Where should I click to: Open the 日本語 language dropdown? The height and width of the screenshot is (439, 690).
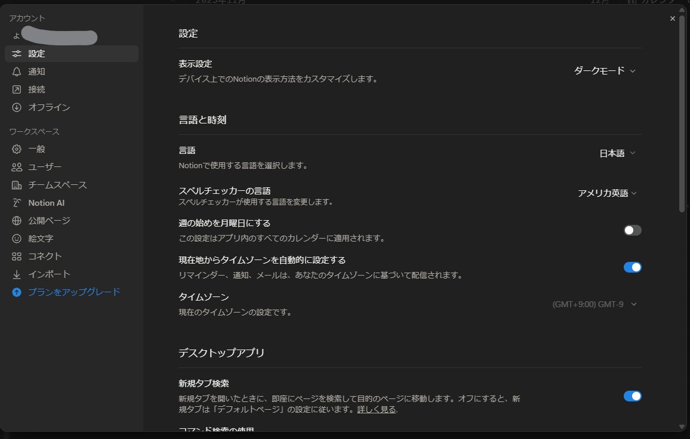(617, 153)
